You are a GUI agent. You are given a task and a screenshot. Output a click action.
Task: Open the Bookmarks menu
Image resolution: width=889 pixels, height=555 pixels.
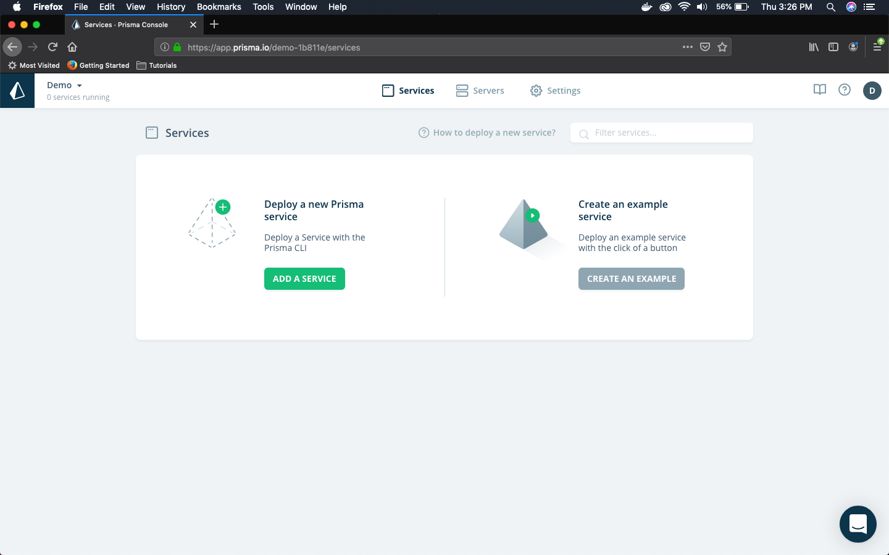click(219, 7)
